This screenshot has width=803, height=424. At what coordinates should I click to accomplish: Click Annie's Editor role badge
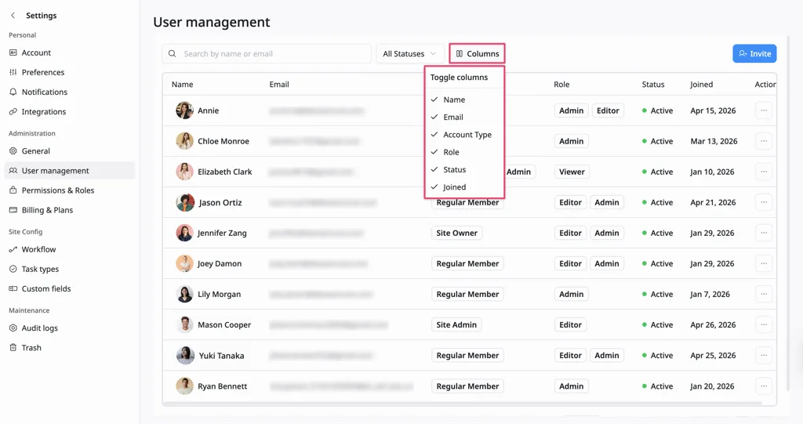[x=608, y=111]
